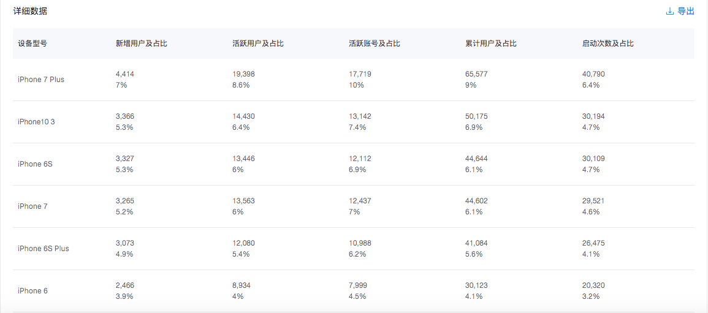Click the 累计用户及占比 column header
Image resolution: width=708 pixels, height=313 pixels.
(491, 43)
